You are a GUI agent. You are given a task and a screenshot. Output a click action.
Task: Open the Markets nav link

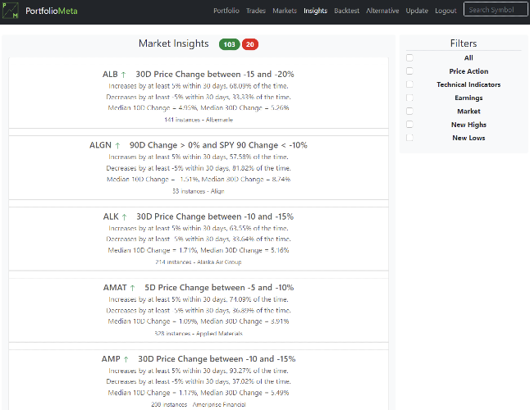(x=285, y=11)
